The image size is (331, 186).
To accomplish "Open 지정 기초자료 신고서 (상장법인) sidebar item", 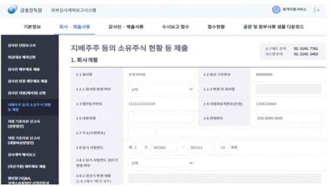I will 24,124.
